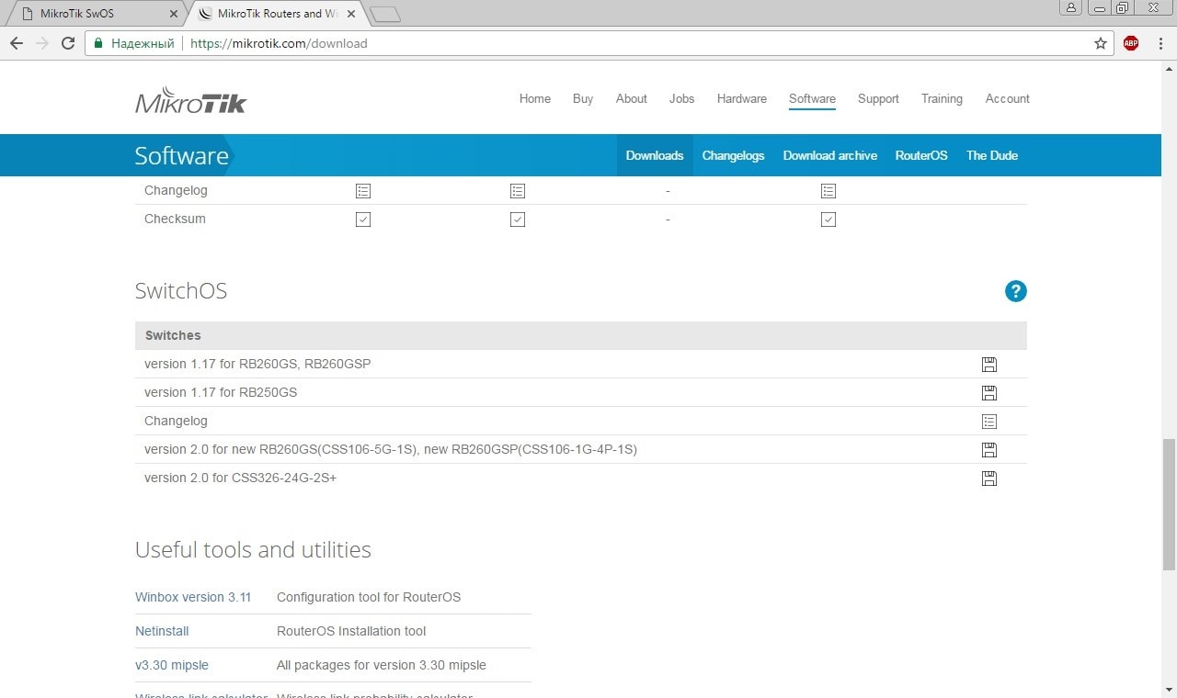This screenshot has height=698, width=1177.
Task: Open the Winbox version 3.11 link
Action: tap(193, 597)
